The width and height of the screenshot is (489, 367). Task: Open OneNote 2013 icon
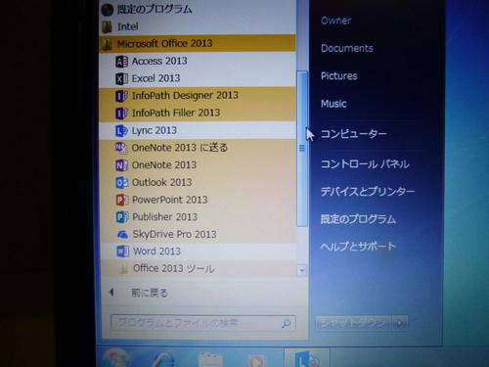(121, 165)
